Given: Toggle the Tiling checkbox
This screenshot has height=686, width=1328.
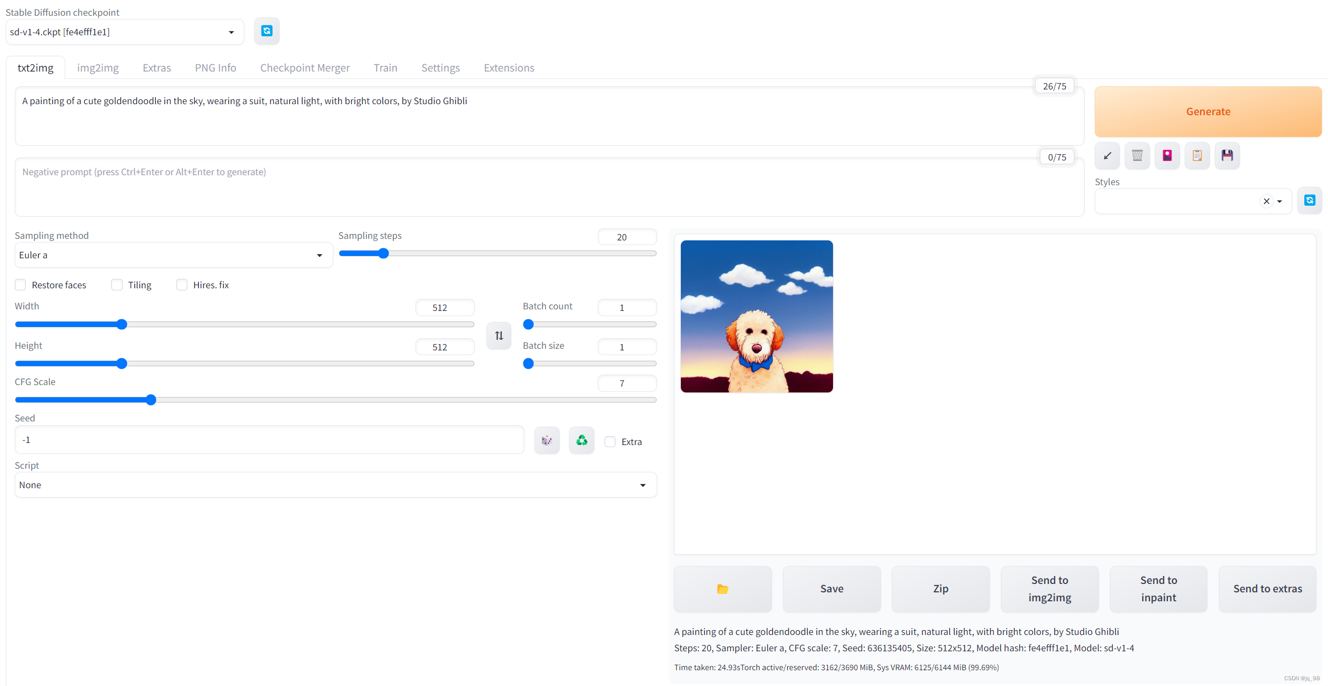Looking at the screenshot, I should click(117, 285).
